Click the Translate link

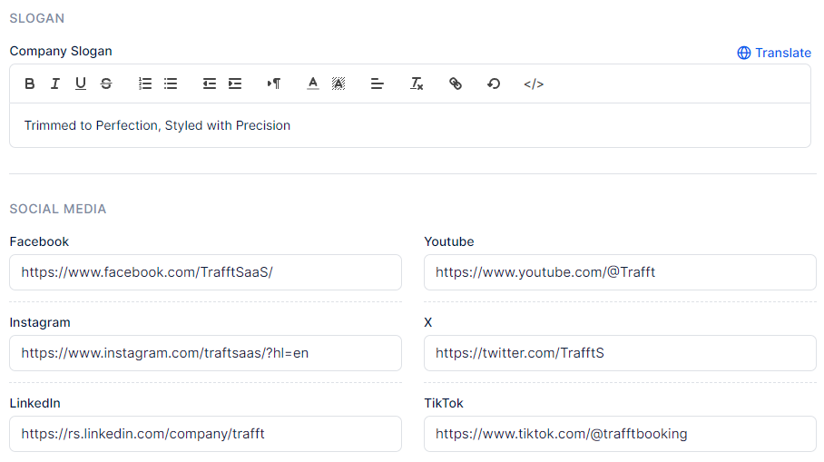[774, 53]
